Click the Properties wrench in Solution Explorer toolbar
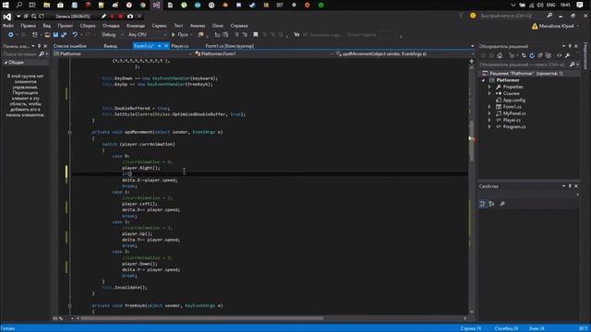Viewport: 591px width, 332px height. tap(567, 55)
